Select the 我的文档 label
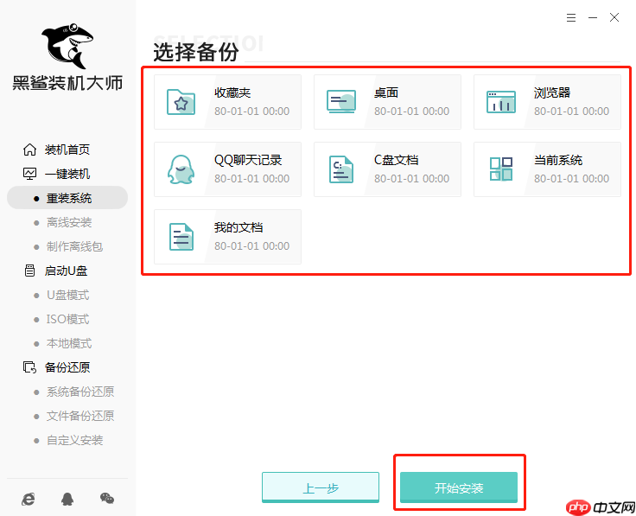 coord(238,227)
